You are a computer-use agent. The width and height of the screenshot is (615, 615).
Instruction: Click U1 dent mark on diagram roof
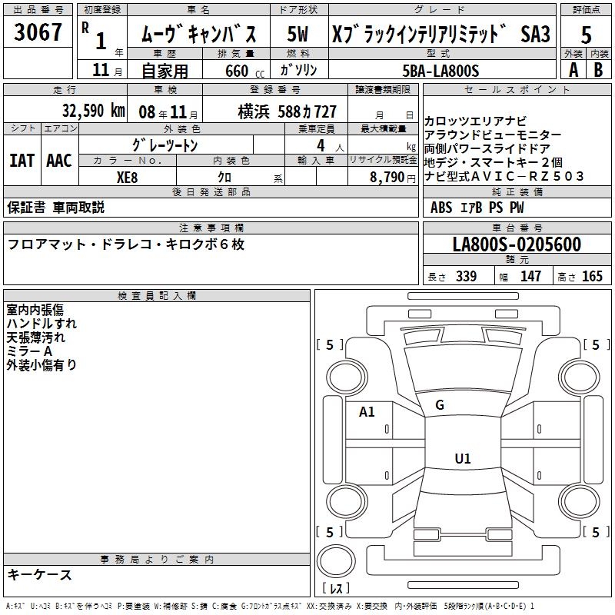[463, 458]
